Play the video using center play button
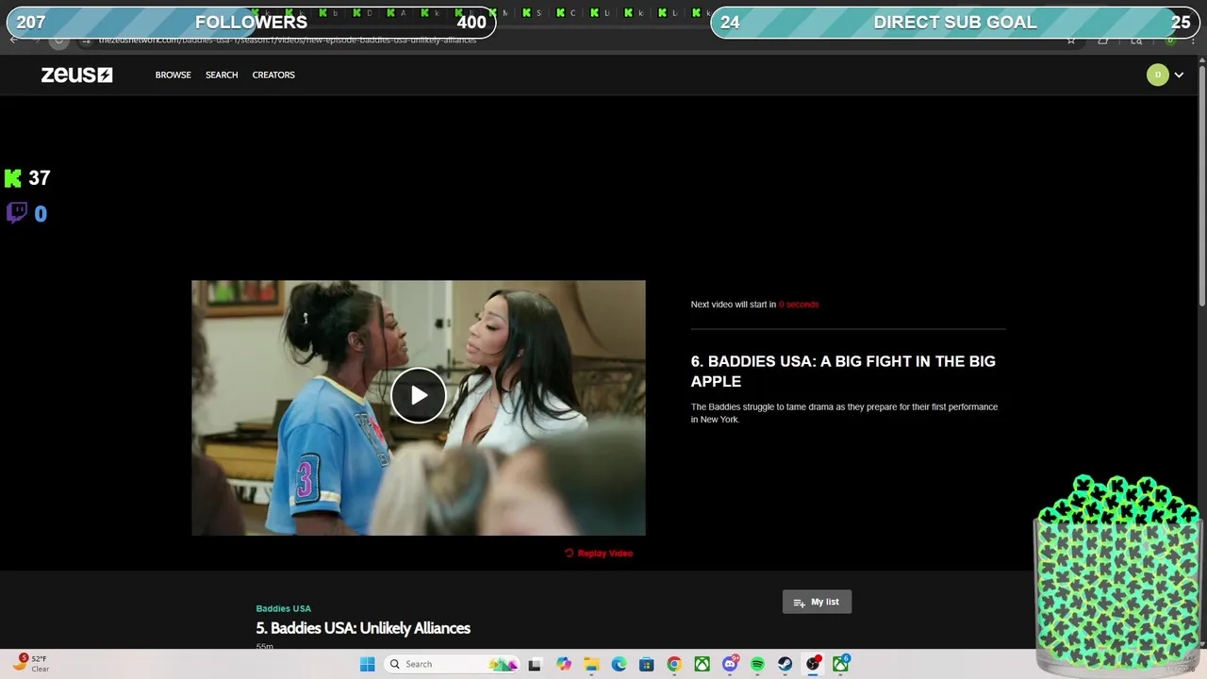Screen dimensions: 1207x679 (x=419, y=395)
